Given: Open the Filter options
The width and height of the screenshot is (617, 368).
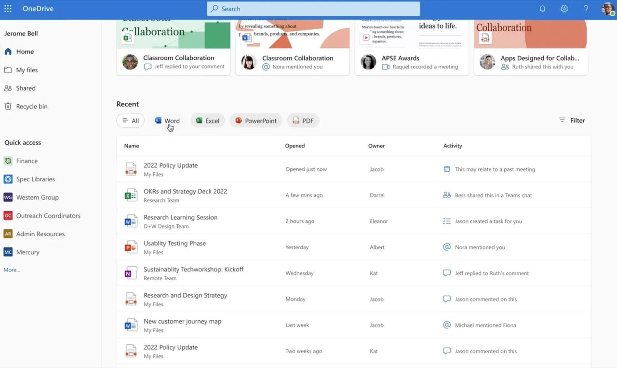Looking at the screenshot, I should [572, 120].
